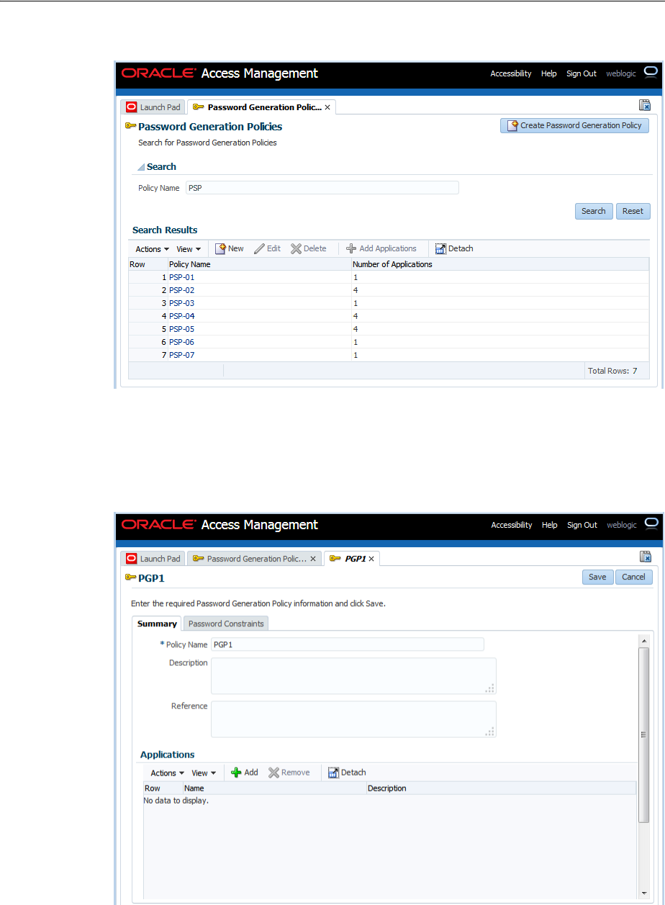Image resolution: width=665 pixels, height=905 pixels.
Task: Click Create Password Generation Policy button
Action: pyautogui.click(x=574, y=125)
